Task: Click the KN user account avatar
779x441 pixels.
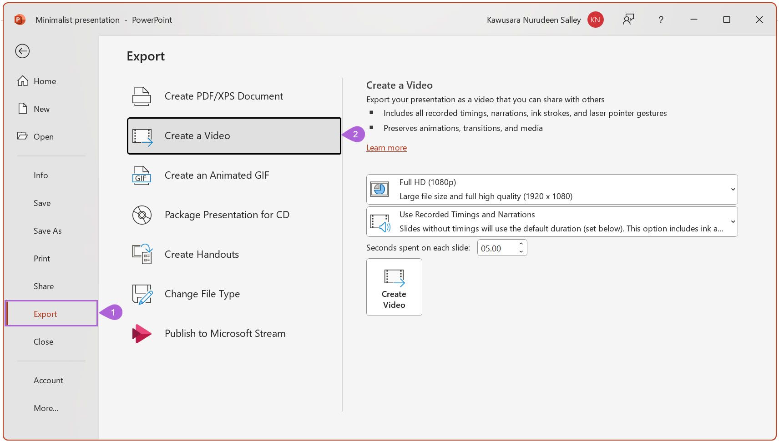Action: pos(595,20)
